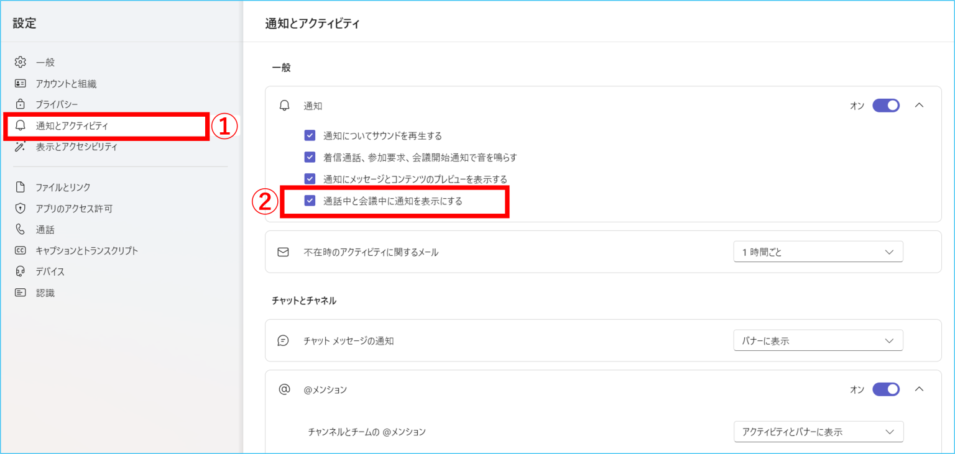
Task: Collapse the 通知 section with chevron
Action: click(x=919, y=106)
